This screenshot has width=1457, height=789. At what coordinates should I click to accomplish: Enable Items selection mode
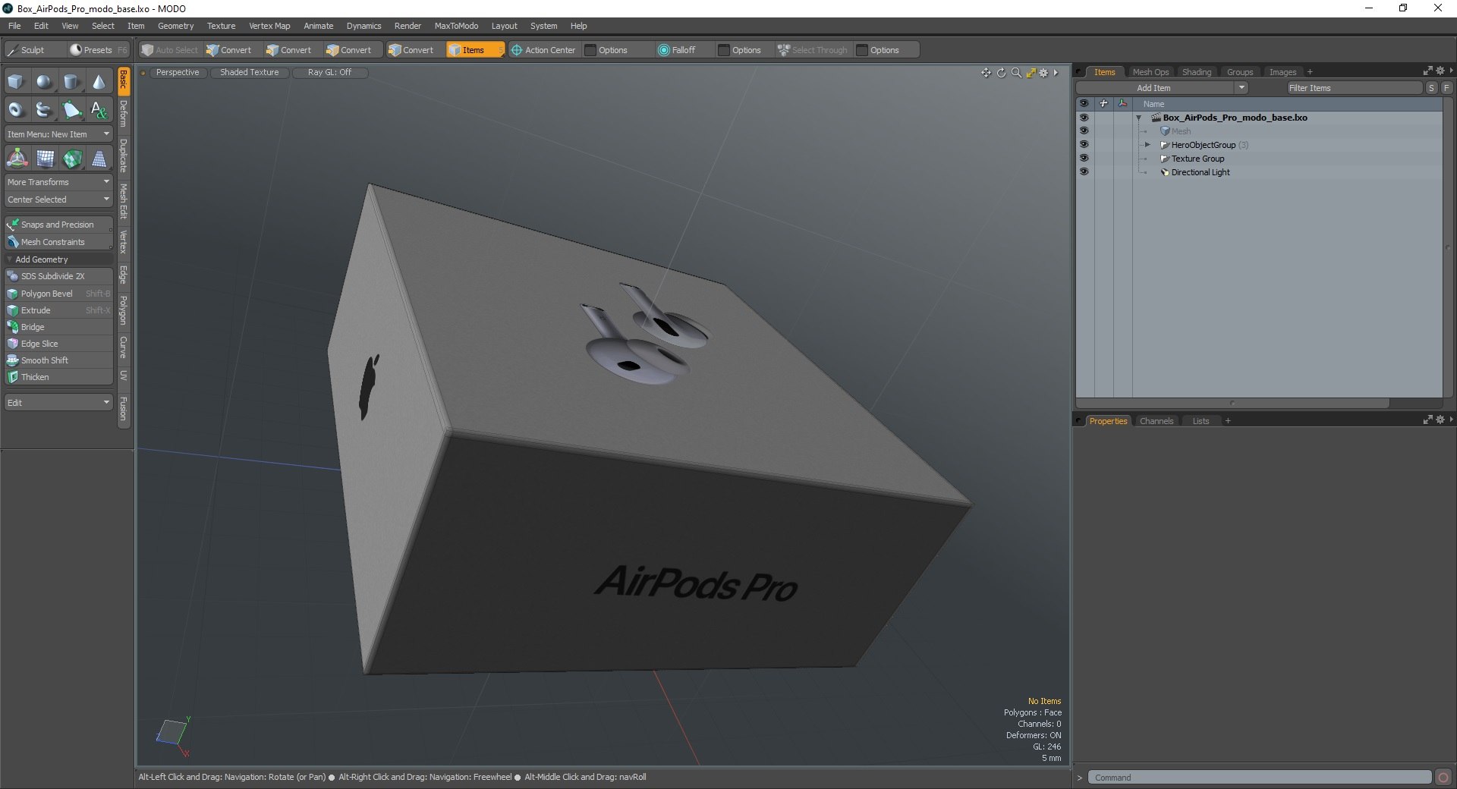[474, 50]
